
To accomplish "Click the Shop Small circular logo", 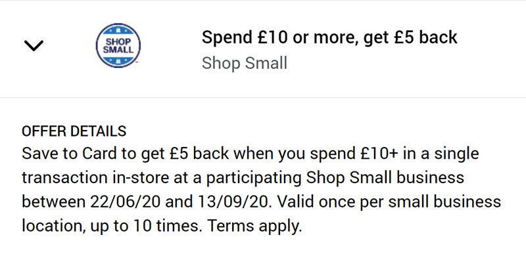I will pyautogui.click(x=118, y=45).
